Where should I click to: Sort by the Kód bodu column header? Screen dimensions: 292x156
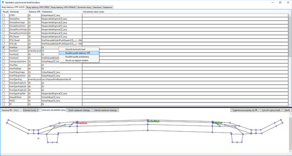click(18, 11)
